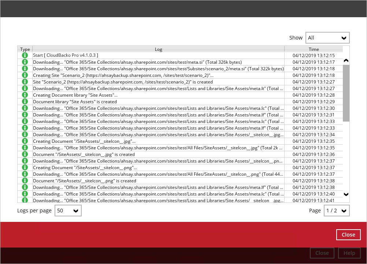Select log text Document _siteIcon_.jpg is created
367x264 pixels.
[84, 154]
